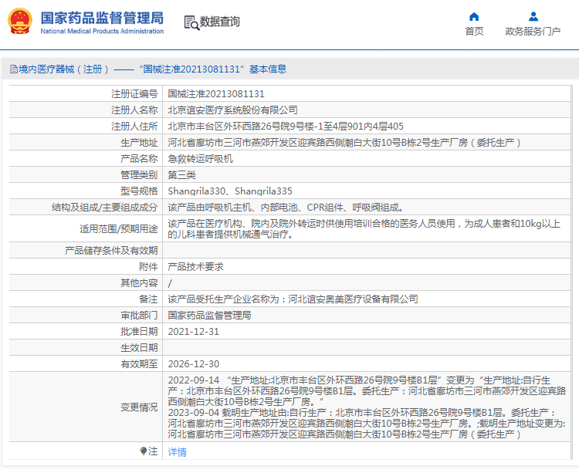Click the 适用范围/预期用途 label
The height and width of the screenshot is (473, 579).
click(x=119, y=228)
